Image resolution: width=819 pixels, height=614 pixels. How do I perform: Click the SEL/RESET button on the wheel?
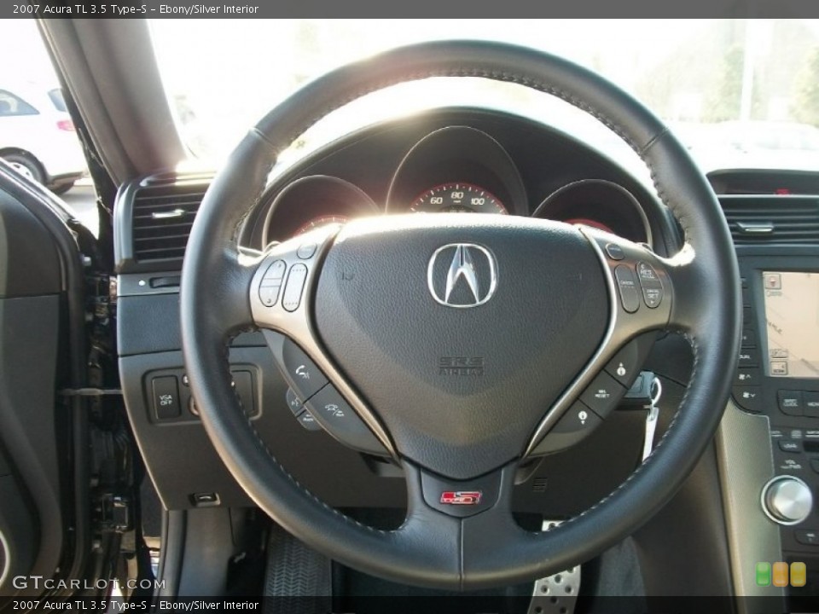click(602, 394)
